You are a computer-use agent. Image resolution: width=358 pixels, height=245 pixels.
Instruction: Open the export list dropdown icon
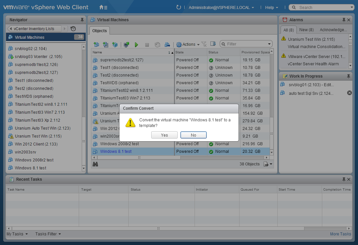[268, 164]
